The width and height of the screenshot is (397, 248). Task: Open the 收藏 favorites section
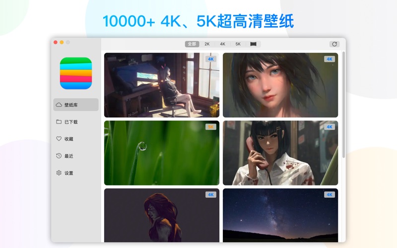76,139
